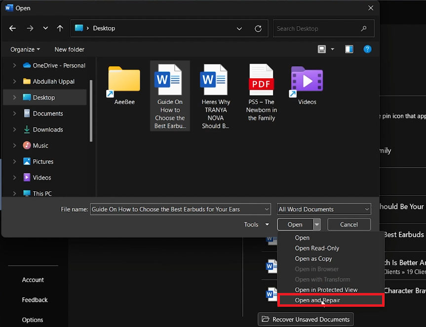The width and height of the screenshot is (426, 327).
Task: Click the Cancel button
Action: [349, 224]
